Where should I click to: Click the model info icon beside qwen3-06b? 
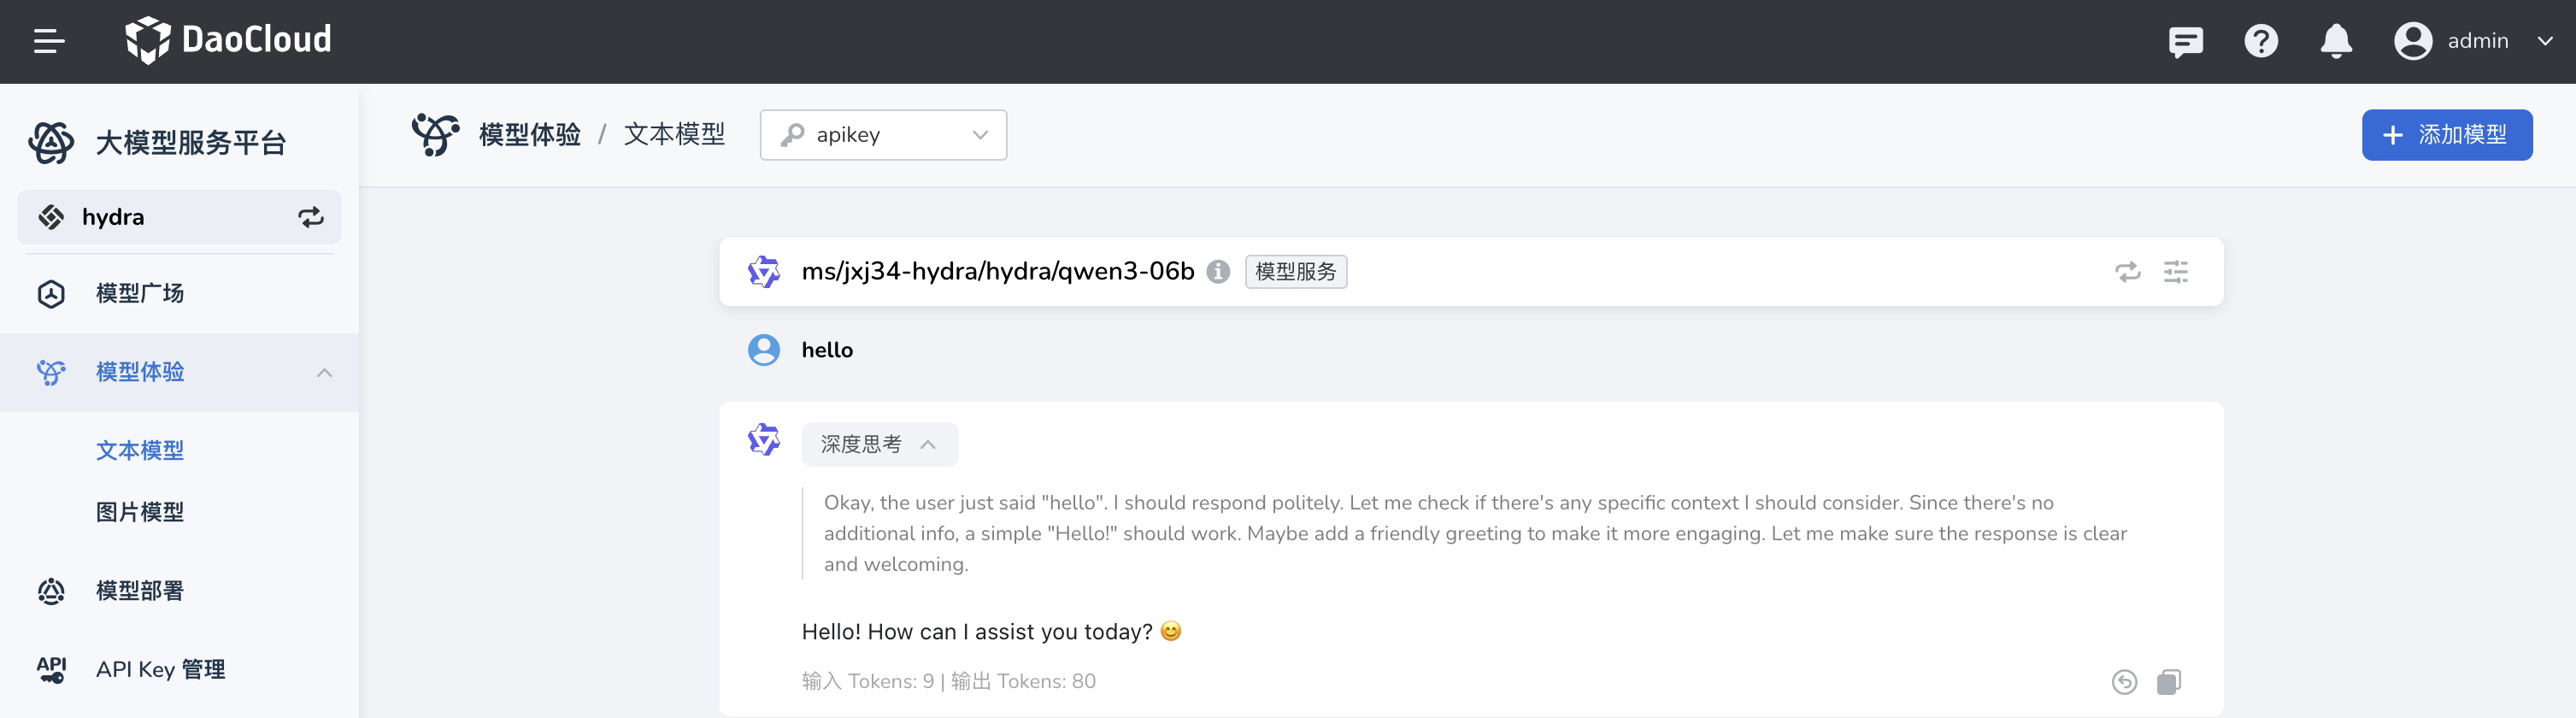(1217, 272)
